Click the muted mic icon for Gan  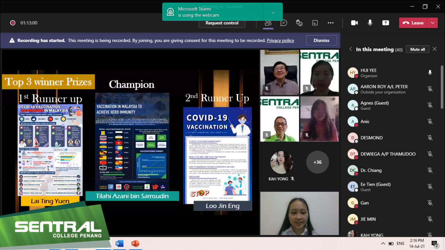pyautogui.click(x=430, y=203)
